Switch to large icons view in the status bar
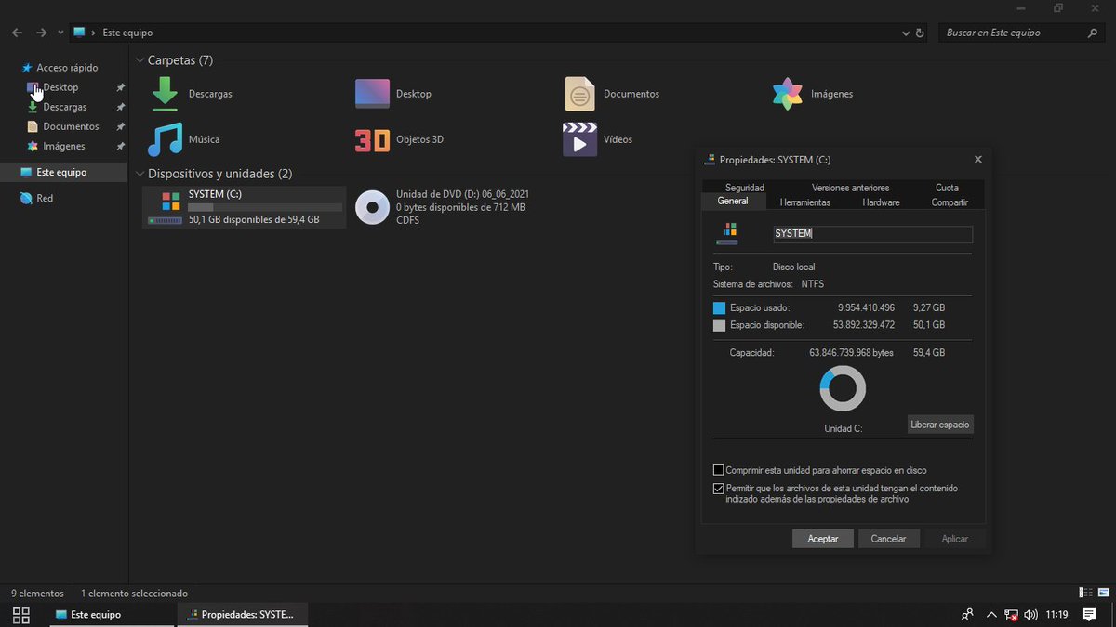This screenshot has width=1116, height=627. click(x=1102, y=593)
